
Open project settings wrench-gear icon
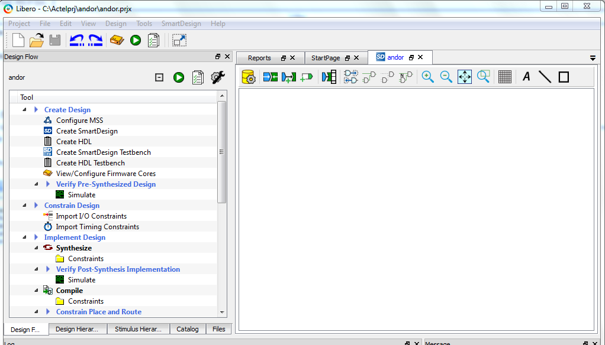pyautogui.click(x=218, y=77)
